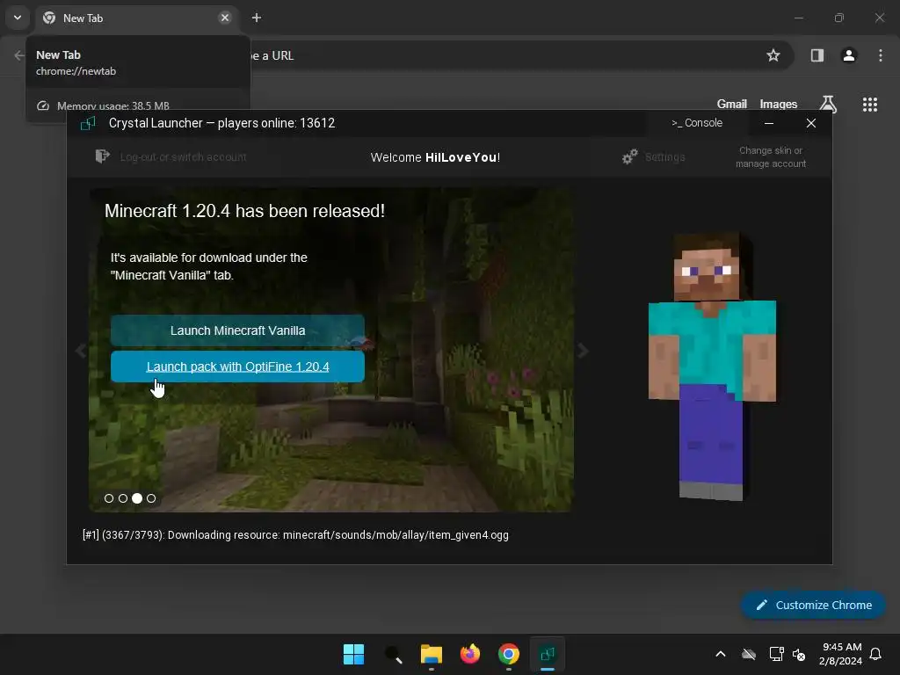Open Chrome profile avatar
This screenshot has height=675, width=900.
click(x=849, y=55)
